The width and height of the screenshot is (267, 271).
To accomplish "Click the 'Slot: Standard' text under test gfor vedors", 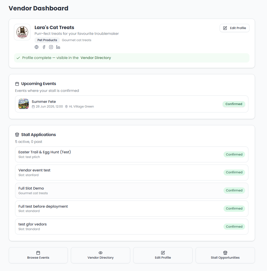I will coord(29,229).
